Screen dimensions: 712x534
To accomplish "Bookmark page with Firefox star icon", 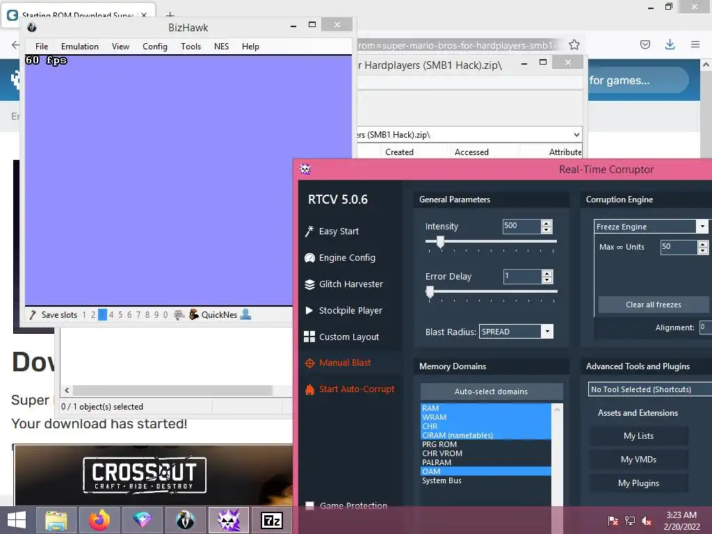I will 574,44.
